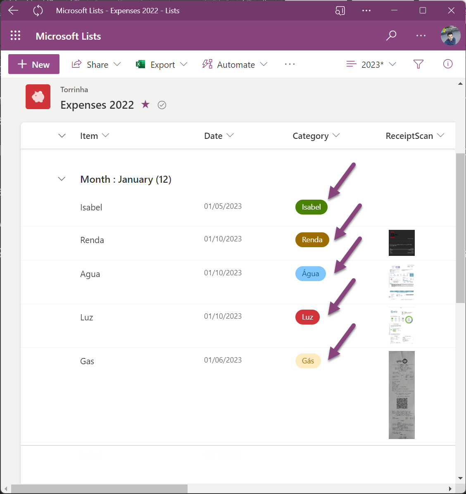466x494 pixels.
Task: Open the Automate menu
Action: pos(235,64)
